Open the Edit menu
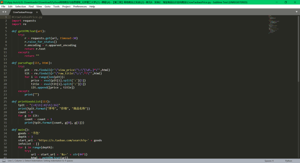The width and height of the screenshot is (300, 163). (x=10, y=6)
